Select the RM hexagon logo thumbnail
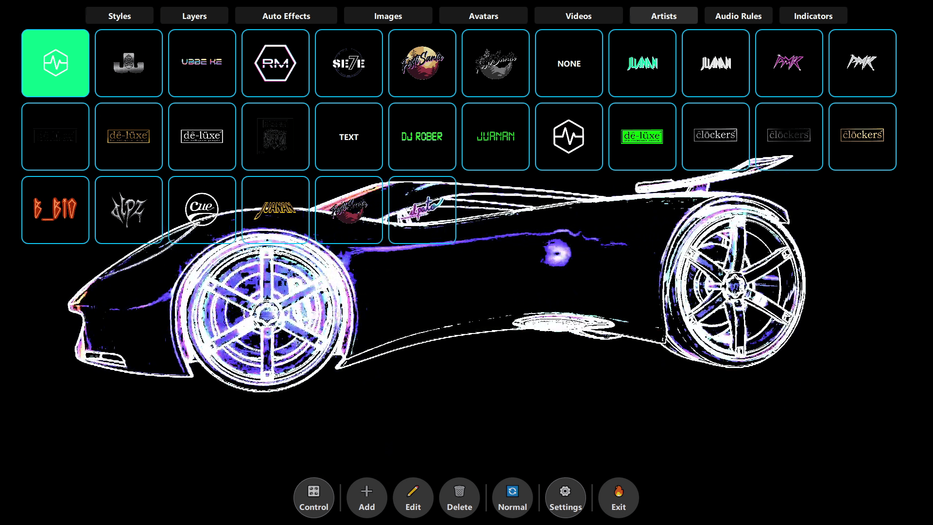This screenshot has height=525, width=933. coord(275,63)
